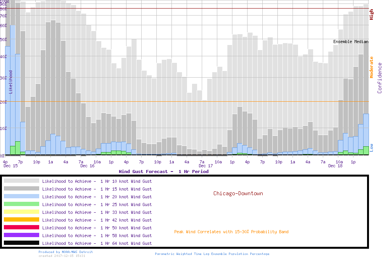Image resolution: width=388 pixels, height=260 pixels.
Task: Click the light gray 10 knot legend swatch
Action: click(21, 181)
